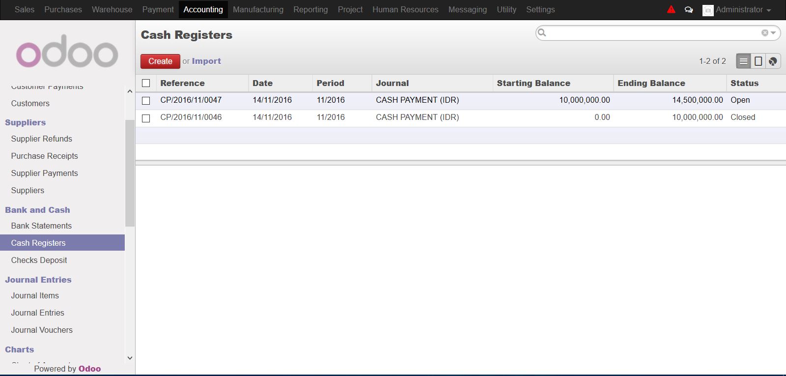Open the Messaging menu
Viewport: 786px width, 376px height.
468,9
